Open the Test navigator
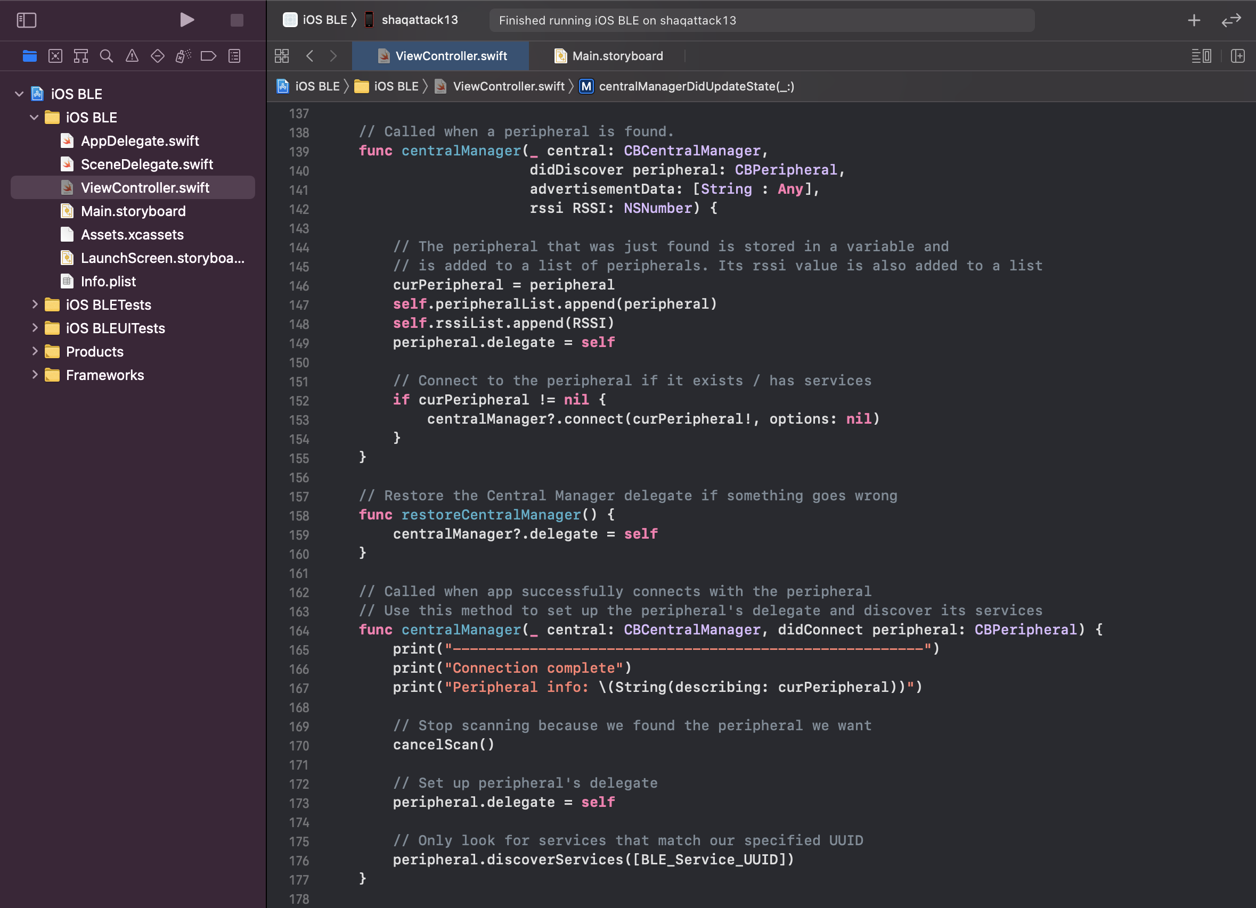Screen dimensions: 1256x908 (157, 56)
